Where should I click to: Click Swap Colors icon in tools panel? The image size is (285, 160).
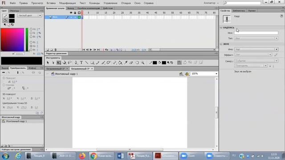[172, 63]
